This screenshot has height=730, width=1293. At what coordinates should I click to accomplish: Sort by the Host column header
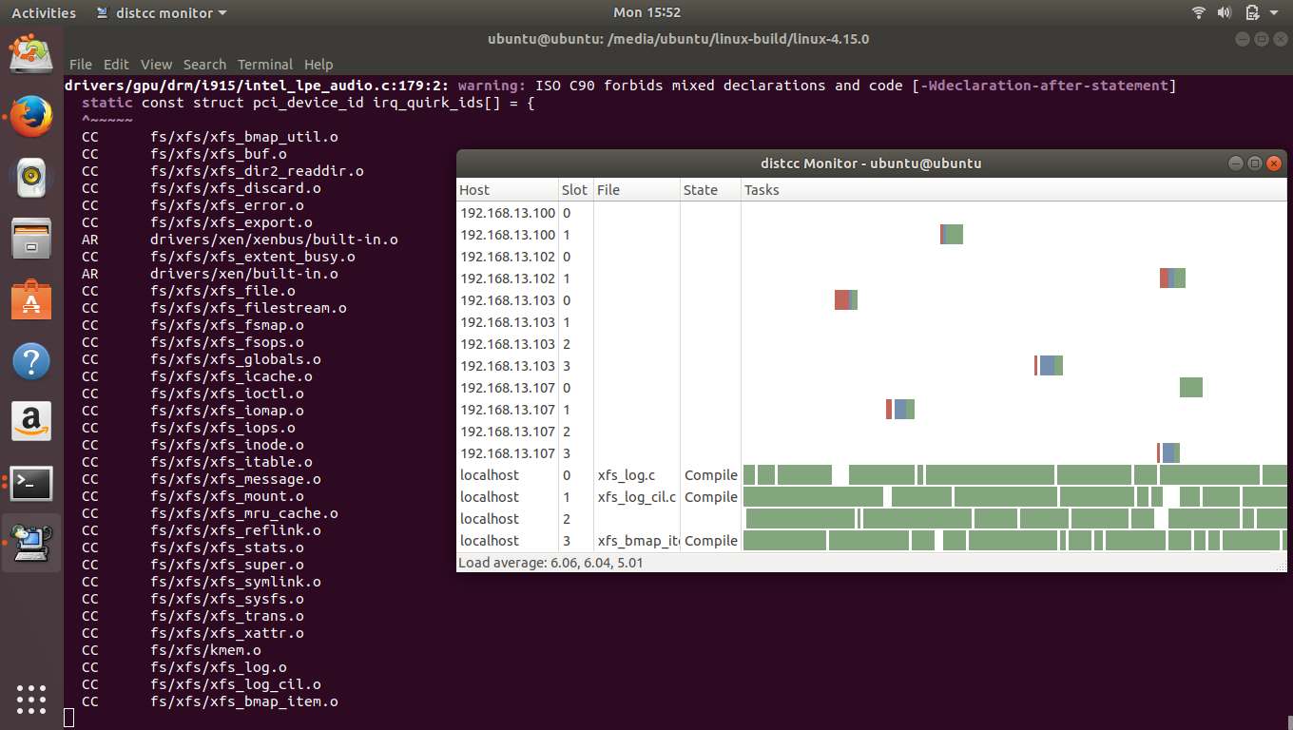(x=508, y=190)
